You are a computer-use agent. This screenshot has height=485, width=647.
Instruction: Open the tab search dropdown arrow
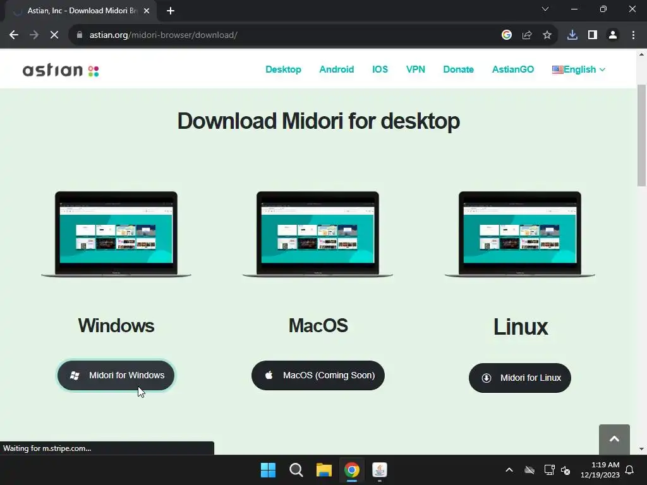click(x=545, y=9)
